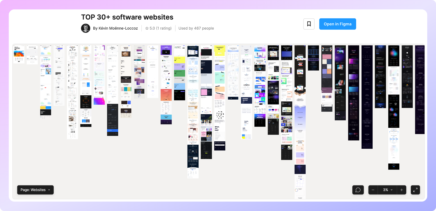Expand preview to fullscreen
The height and width of the screenshot is (211, 436).
point(415,190)
